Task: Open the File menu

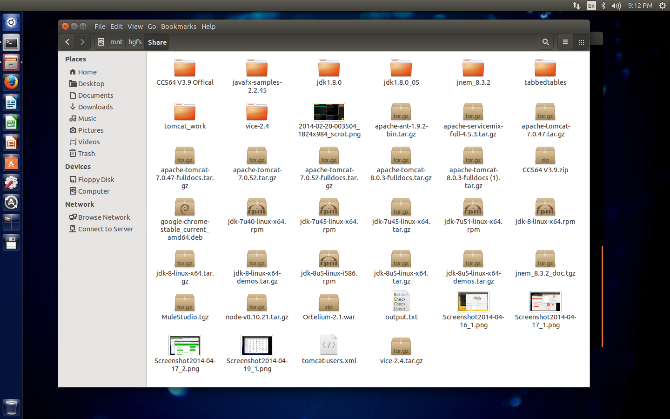Action: coord(100,27)
